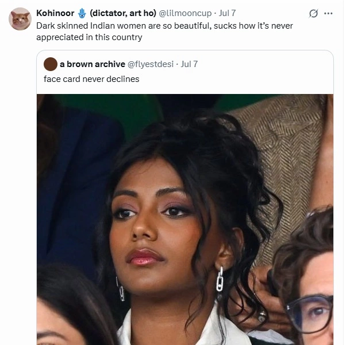Open the quoted post's Jul 7 timestamp

(x=189, y=64)
